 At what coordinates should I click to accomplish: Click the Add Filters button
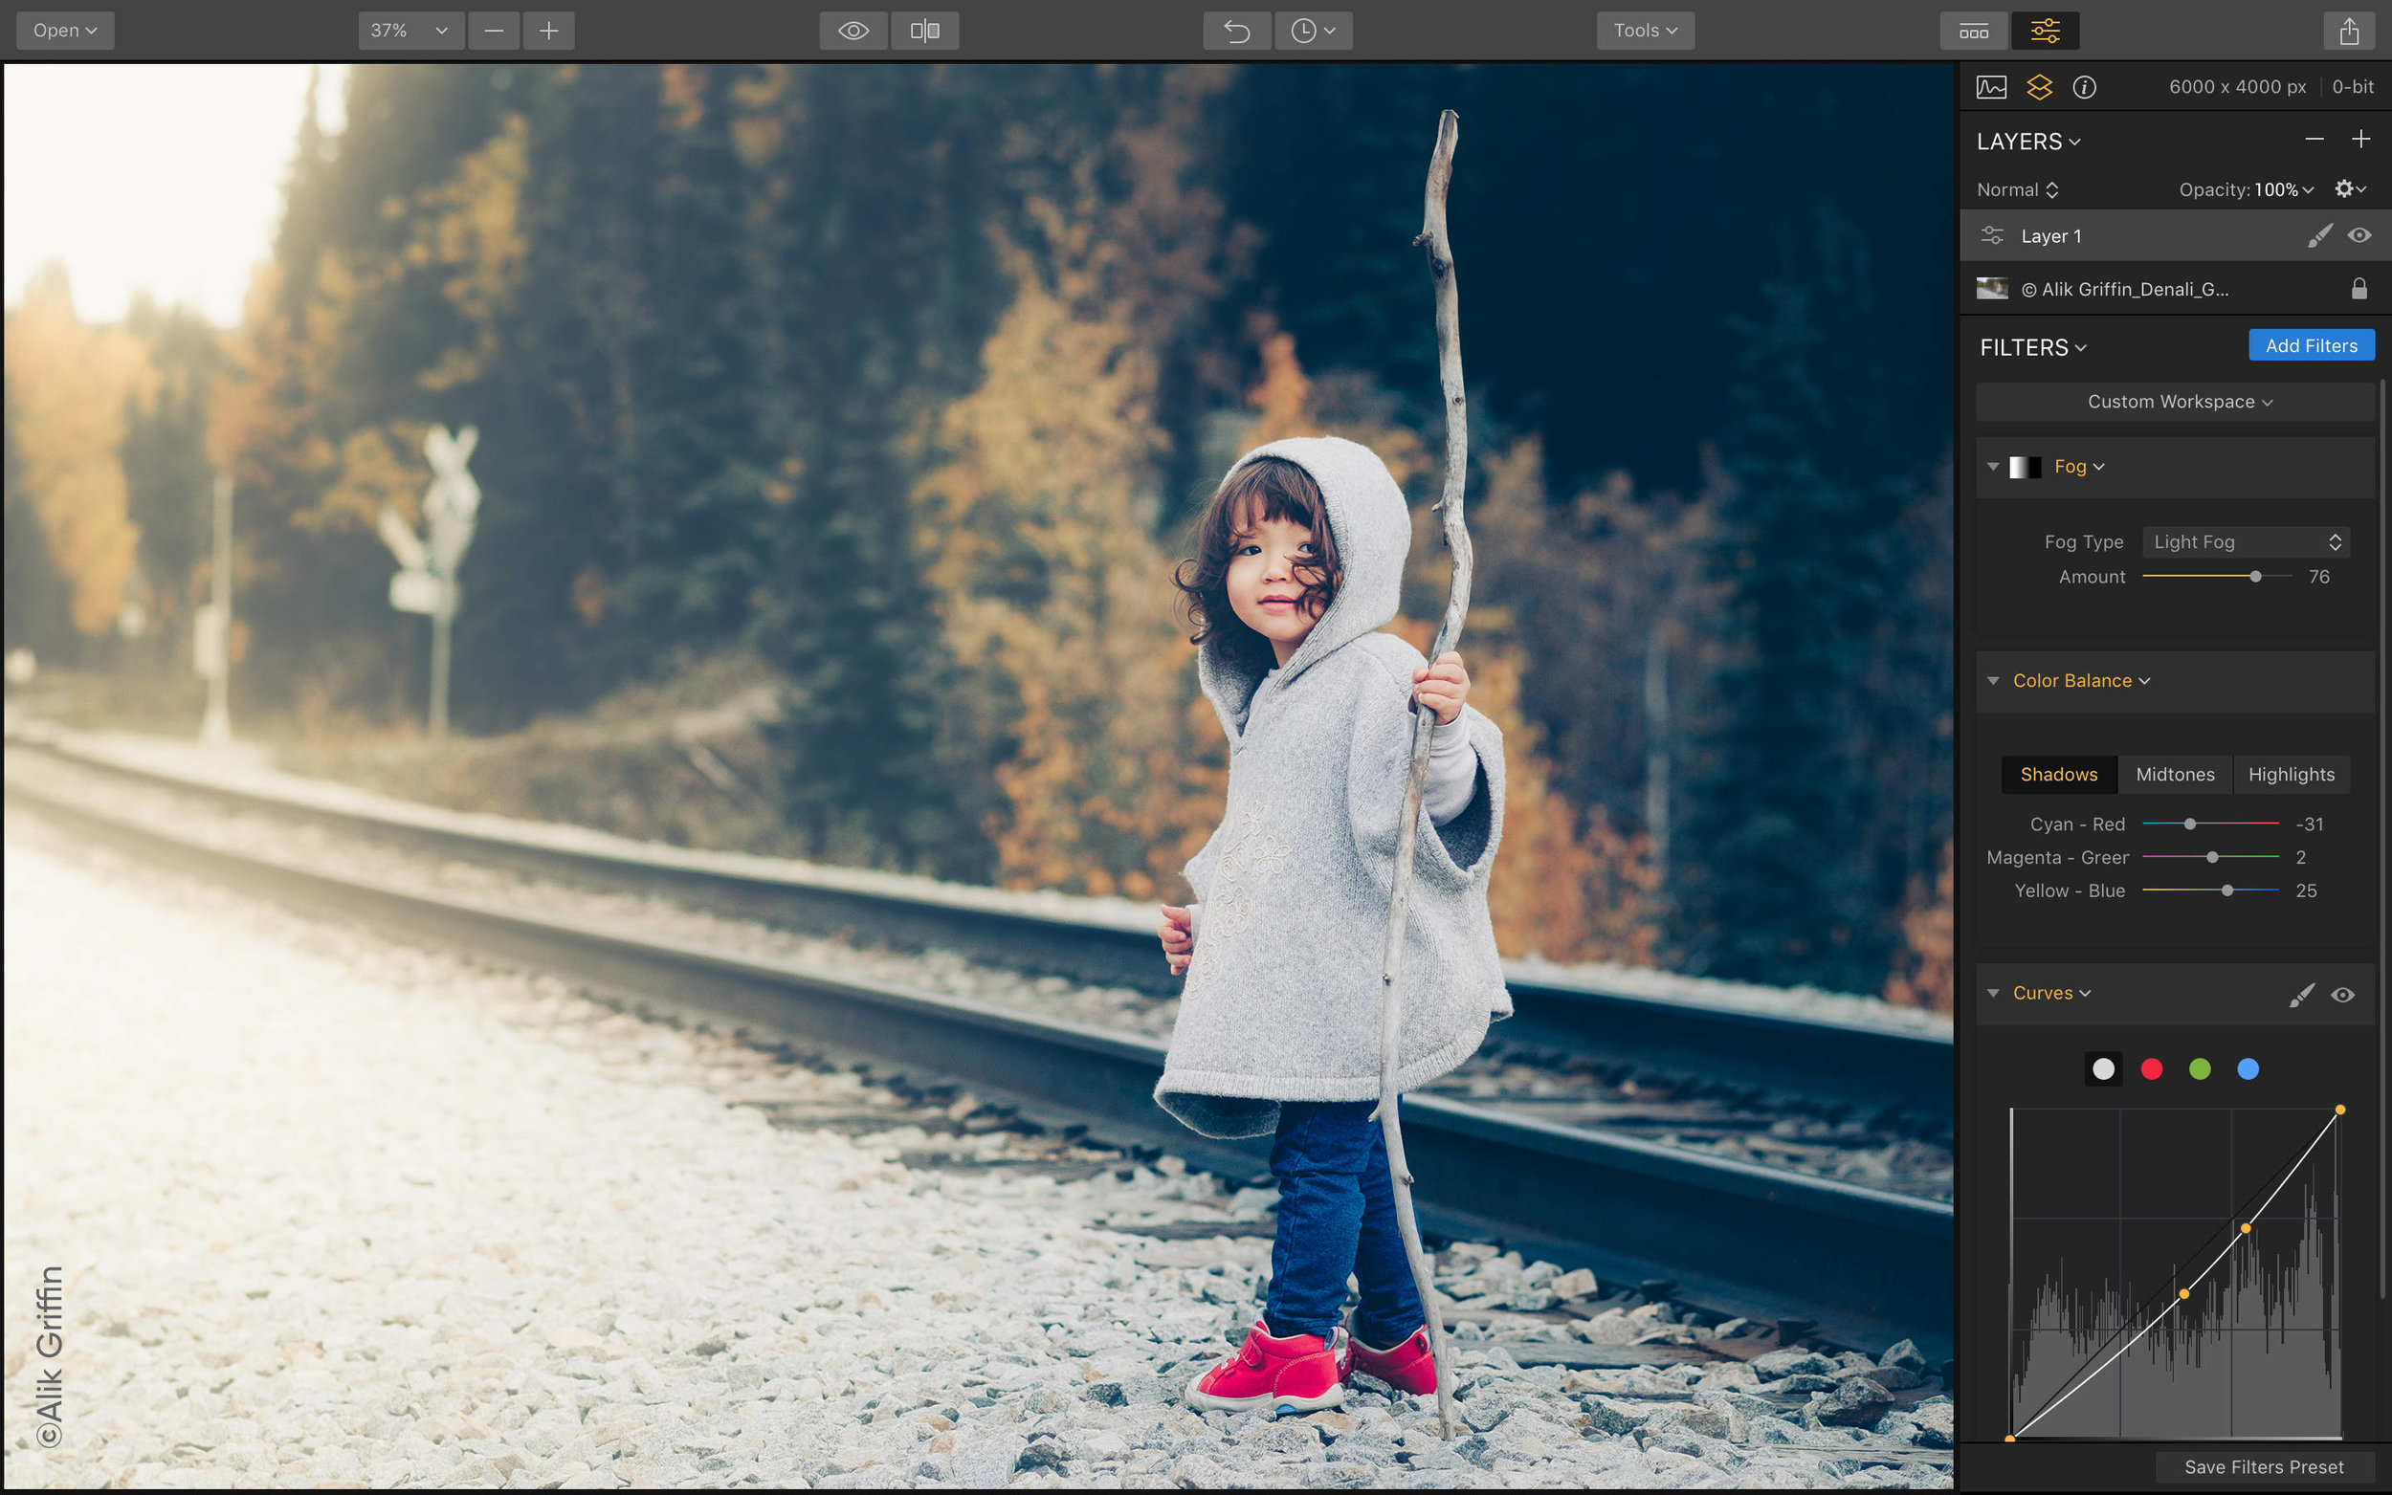pos(2311,345)
